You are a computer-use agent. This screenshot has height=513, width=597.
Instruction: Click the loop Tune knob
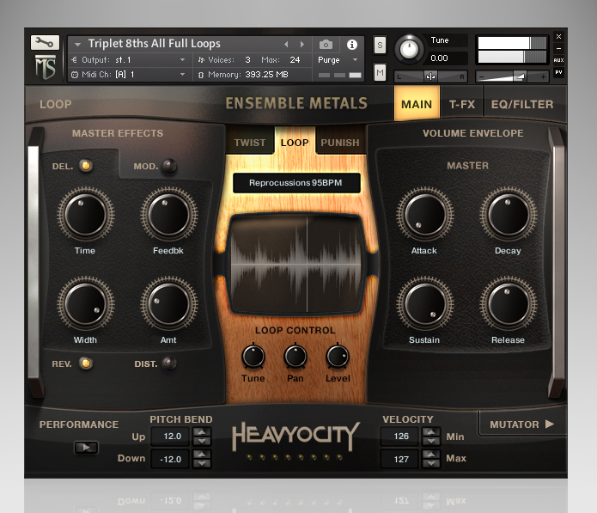(253, 357)
